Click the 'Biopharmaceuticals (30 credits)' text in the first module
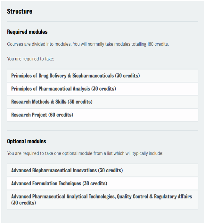 pyautogui.click(x=106, y=76)
